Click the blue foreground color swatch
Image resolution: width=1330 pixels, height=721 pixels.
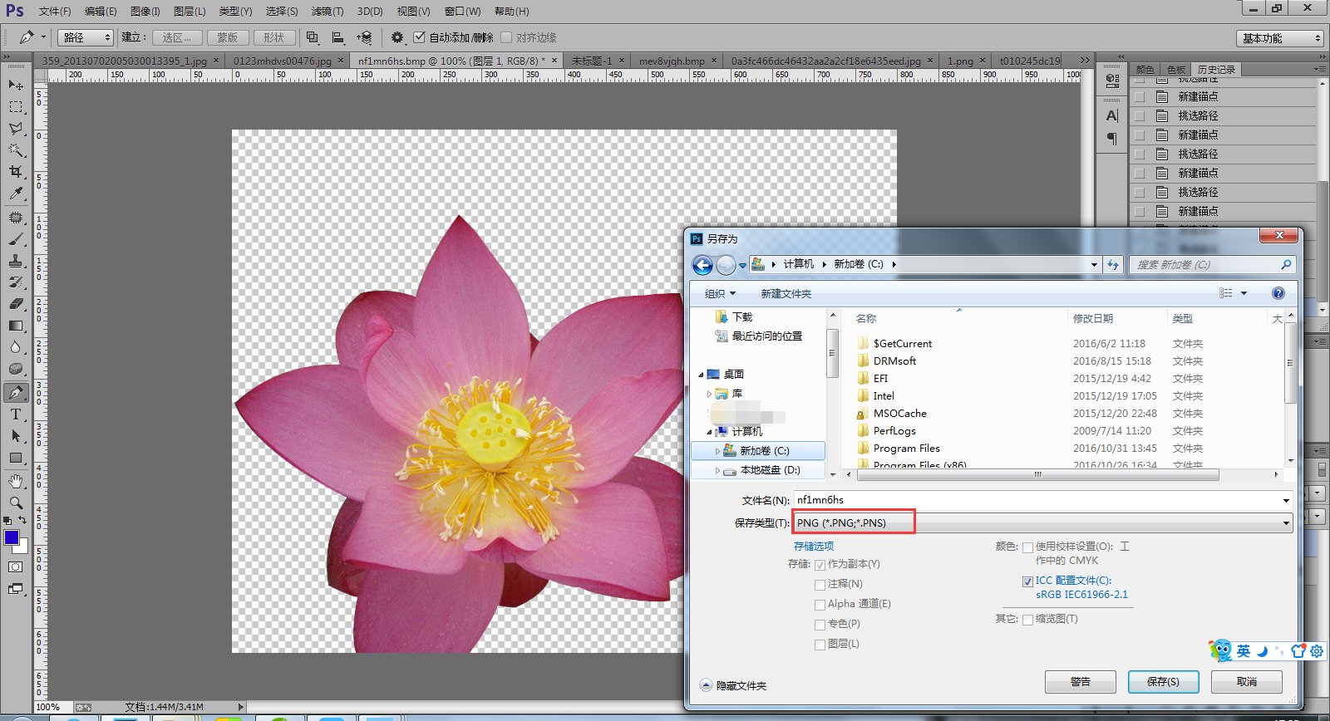tap(12, 537)
